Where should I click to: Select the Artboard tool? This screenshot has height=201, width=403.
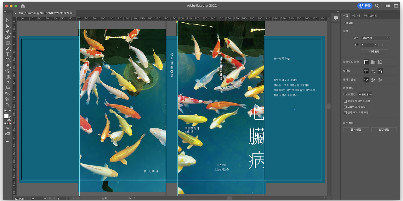(x=8, y=100)
